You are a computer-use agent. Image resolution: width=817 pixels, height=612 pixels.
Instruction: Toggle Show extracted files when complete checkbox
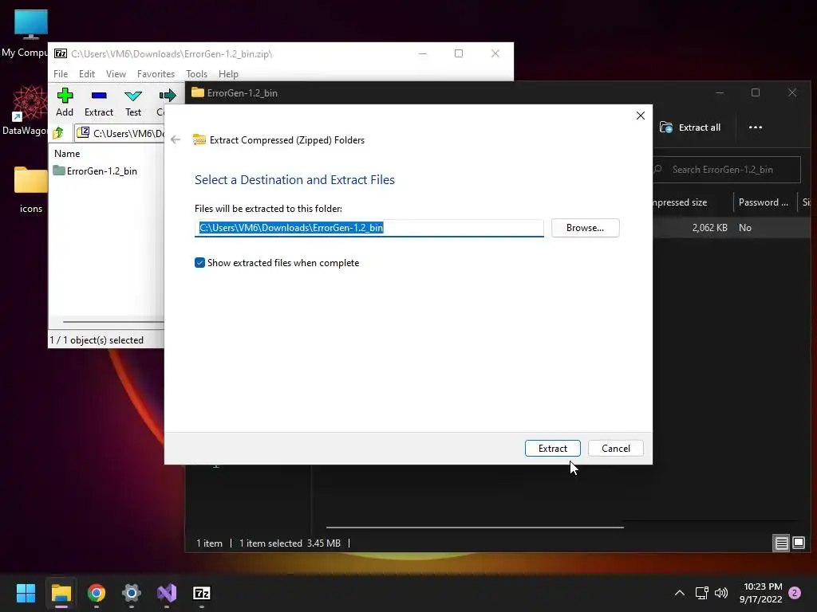click(199, 263)
